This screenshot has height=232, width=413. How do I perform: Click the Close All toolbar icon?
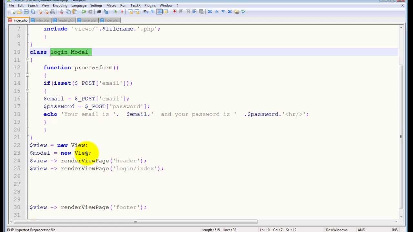point(46,12)
